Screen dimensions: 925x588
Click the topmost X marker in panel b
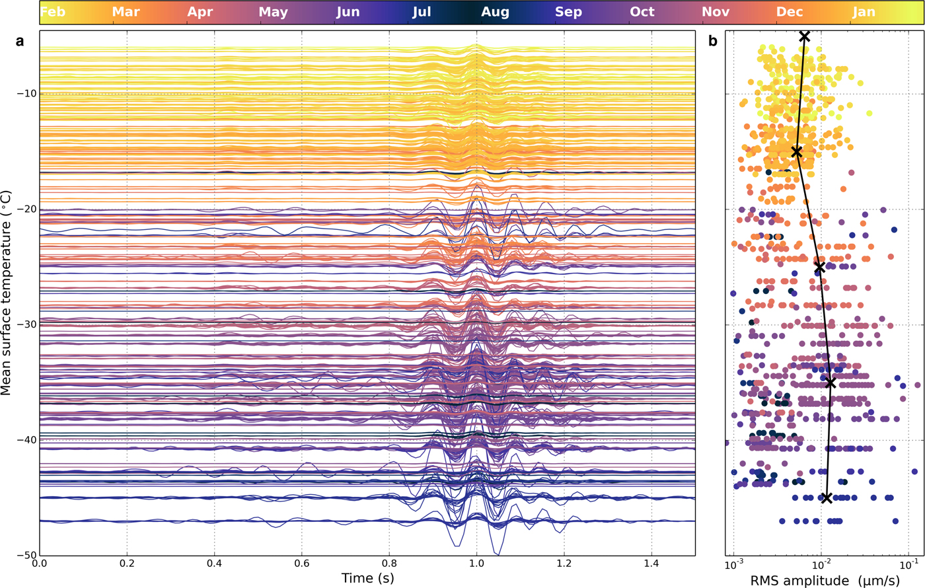[804, 36]
